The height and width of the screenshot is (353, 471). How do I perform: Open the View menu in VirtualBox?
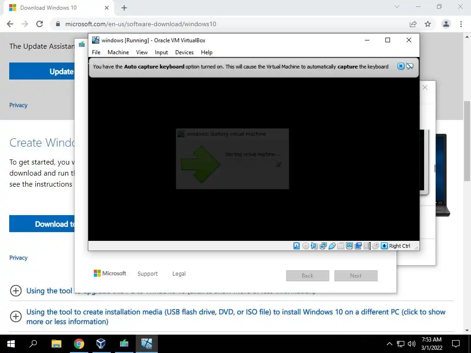(142, 52)
